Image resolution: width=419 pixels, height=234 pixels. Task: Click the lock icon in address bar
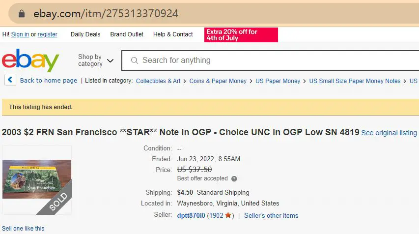[x=22, y=14]
